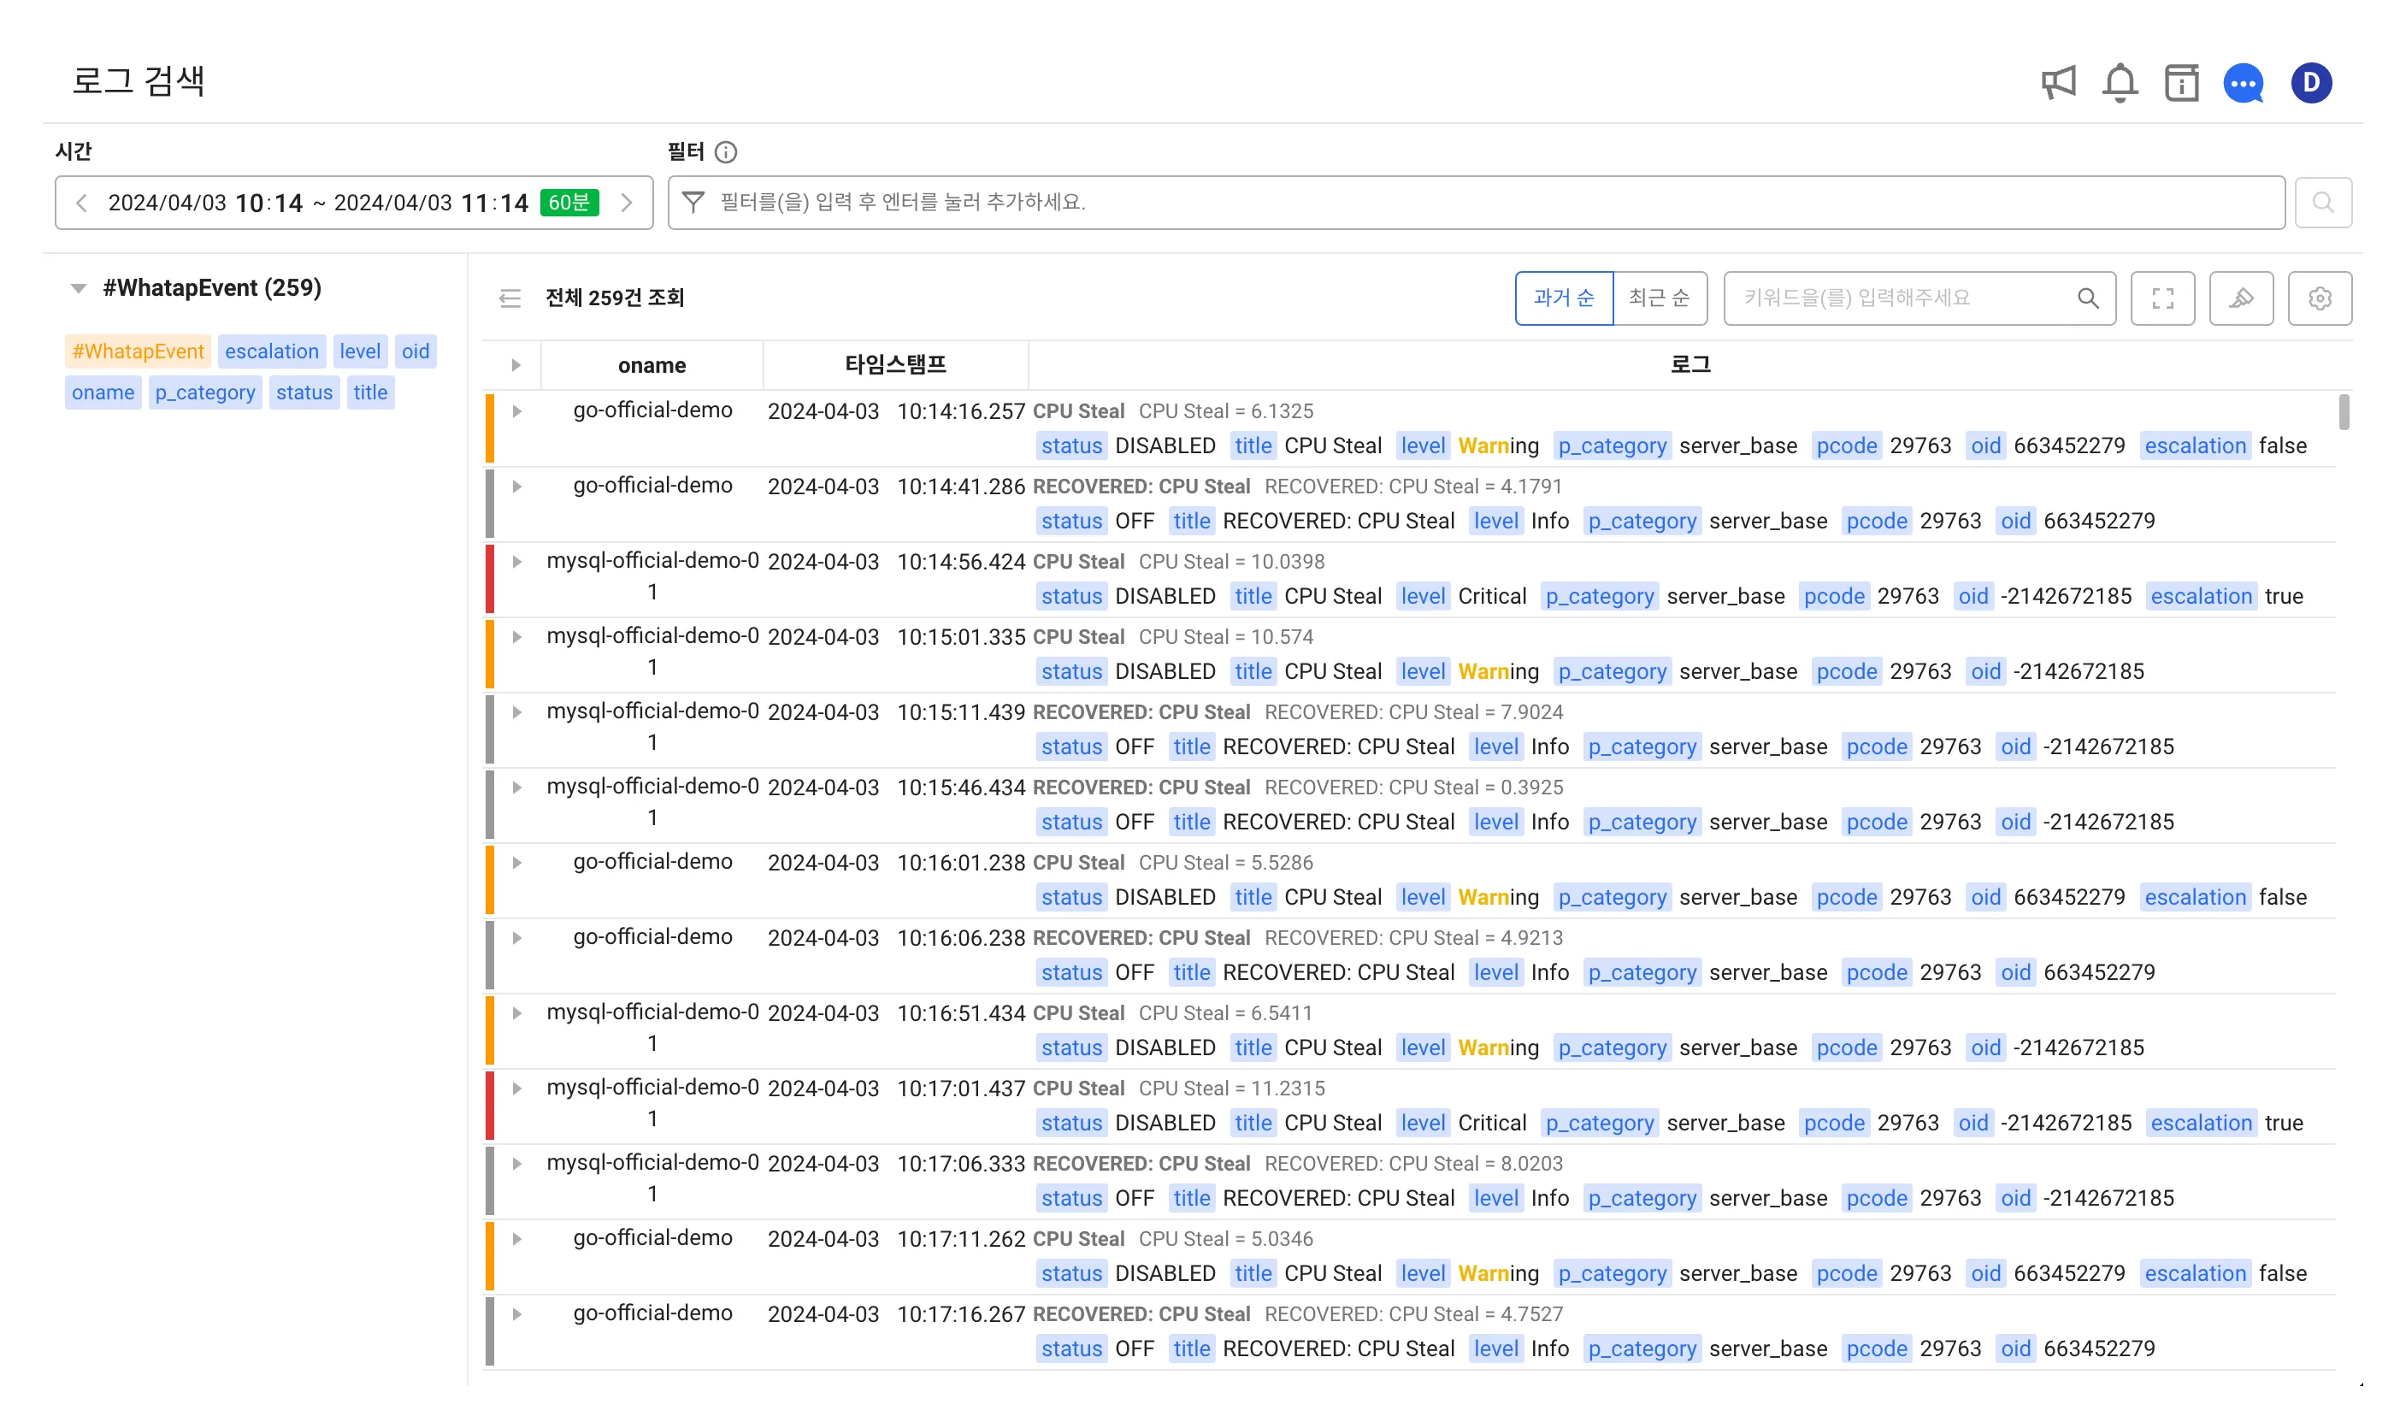
Task: Expand the 10:14:16.257 go-official-demo log row
Action: coord(516,412)
